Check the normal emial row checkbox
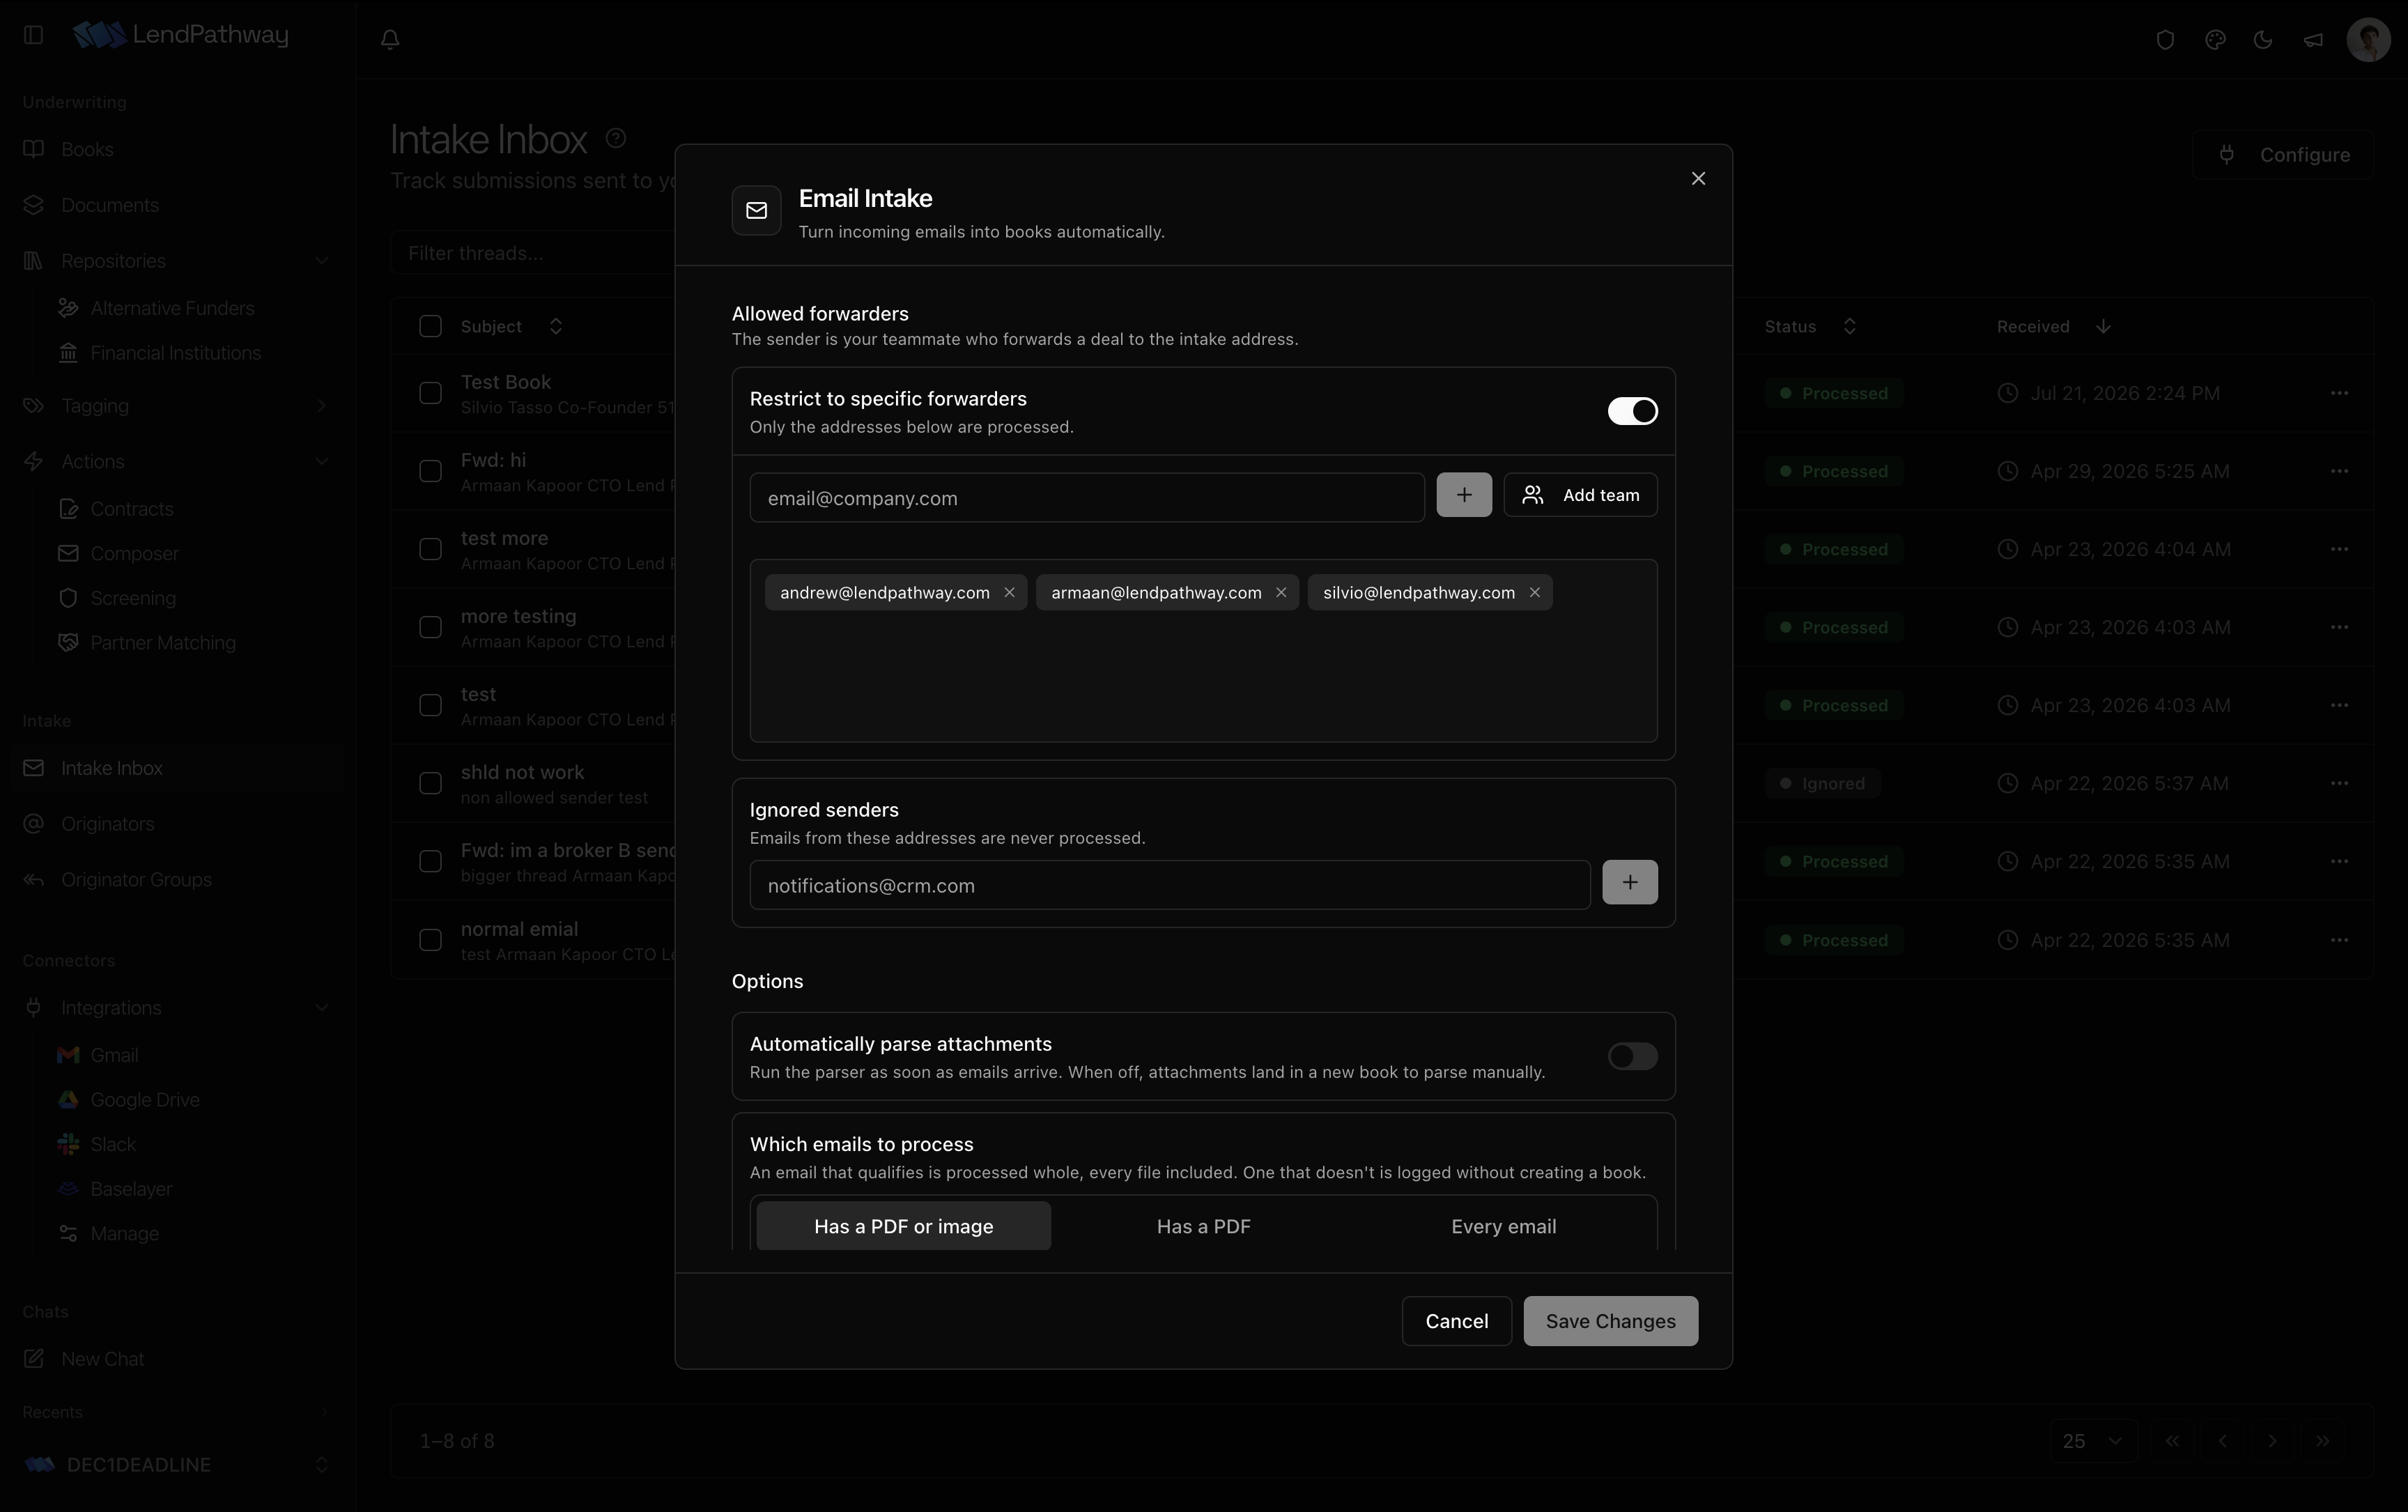Image resolution: width=2408 pixels, height=1512 pixels. pyautogui.click(x=430, y=940)
